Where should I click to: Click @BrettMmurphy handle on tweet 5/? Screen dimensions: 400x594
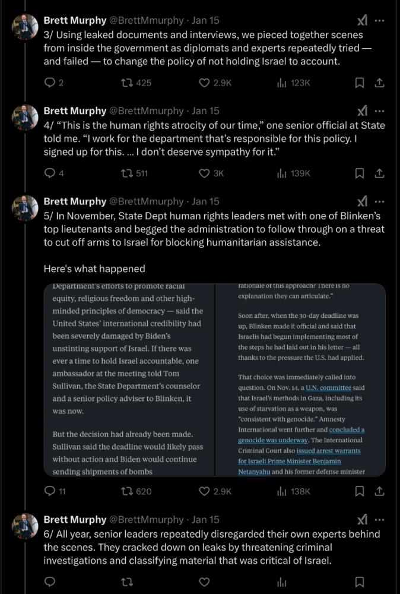pos(147,201)
